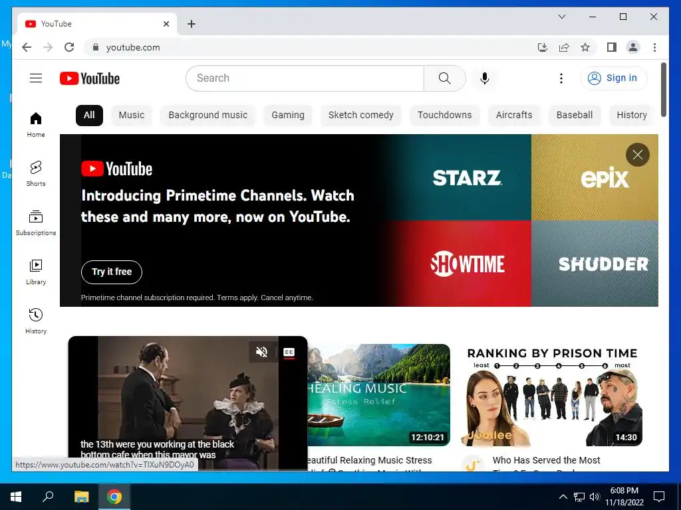Image resolution: width=681 pixels, height=510 pixels.
Task: Click the taskbar clock 6:08 PM
Action: (624, 497)
